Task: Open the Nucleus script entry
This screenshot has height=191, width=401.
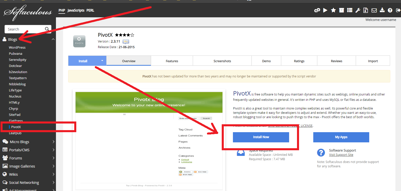Action: (15, 96)
